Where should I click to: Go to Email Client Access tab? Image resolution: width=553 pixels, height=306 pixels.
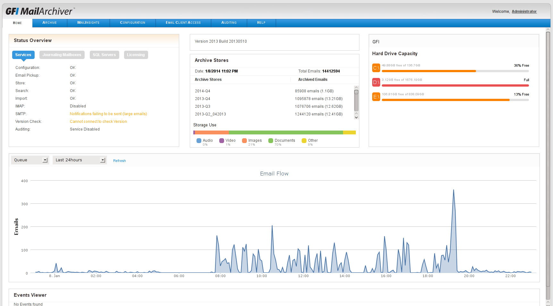click(x=183, y=23)
